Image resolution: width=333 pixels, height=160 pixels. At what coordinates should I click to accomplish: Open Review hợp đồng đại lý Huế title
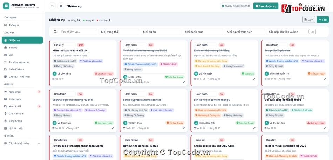[141, 146]
